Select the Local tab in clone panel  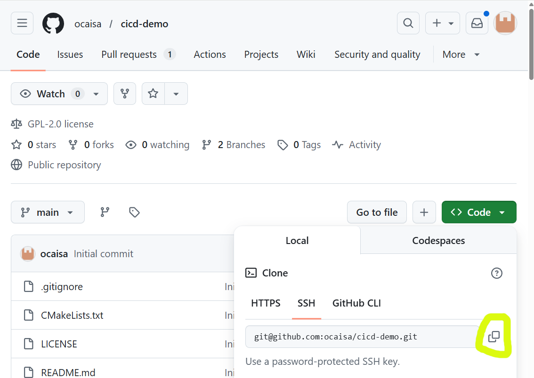(297, 240)
